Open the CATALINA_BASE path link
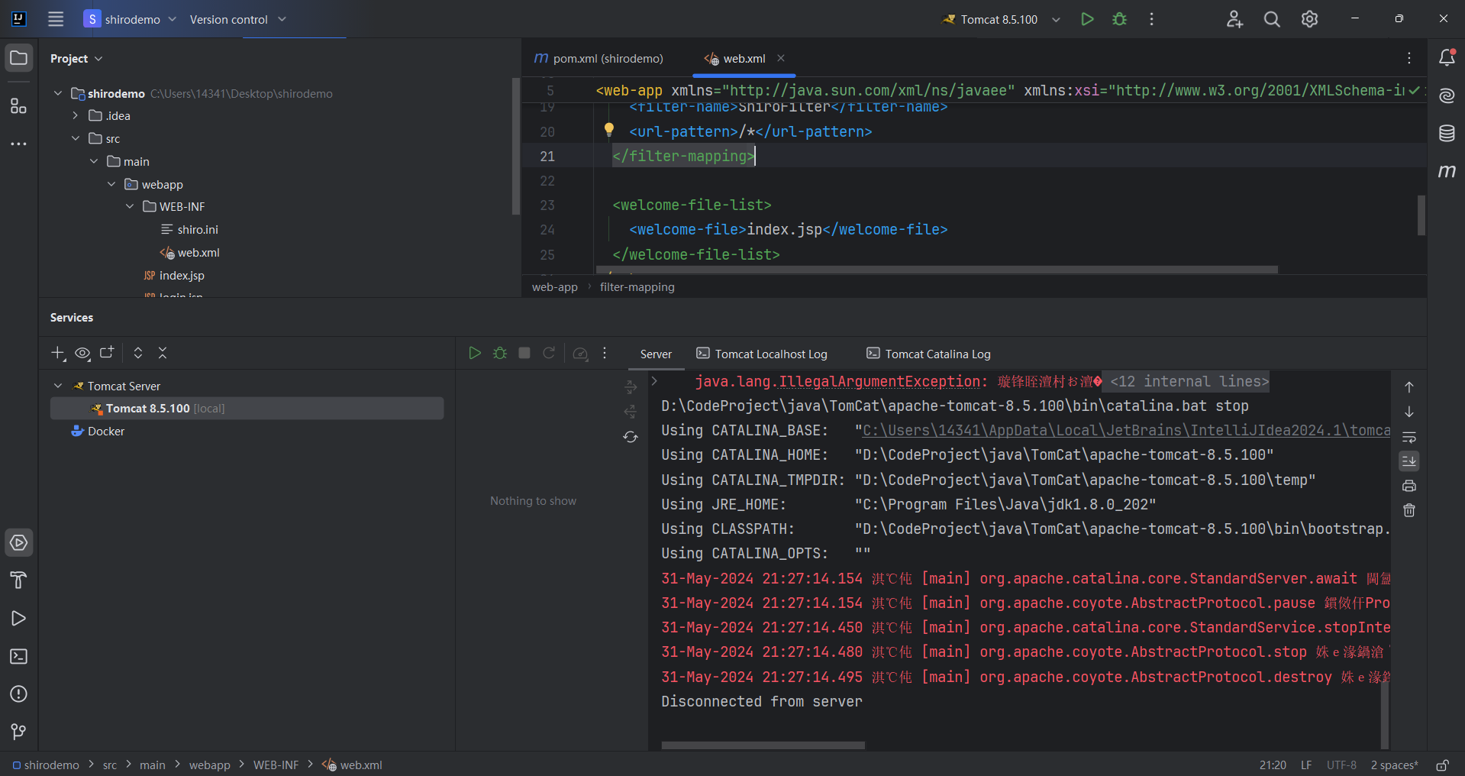This screenshot has height=776, width=1465. (x=1126, y=430)
